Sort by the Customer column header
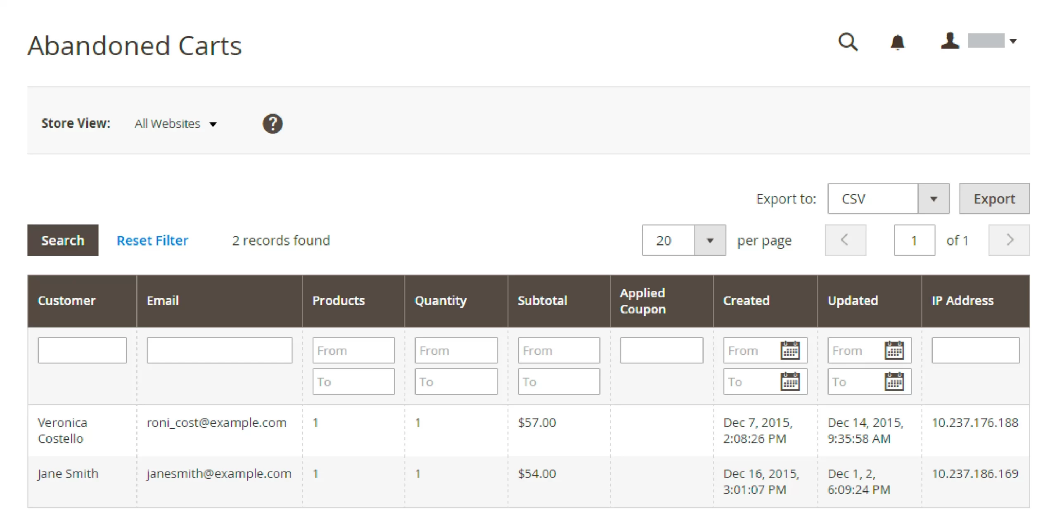This screenshot has width=1057, height=530. (66, 301)
